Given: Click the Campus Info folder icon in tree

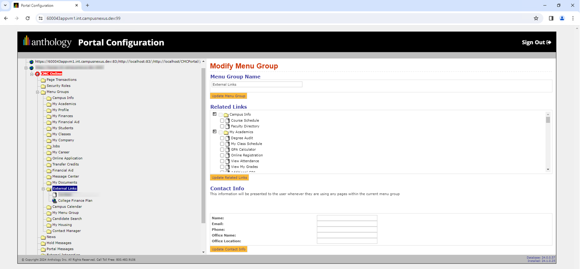Looking at the screenshot, I should (x=49, y=98).
